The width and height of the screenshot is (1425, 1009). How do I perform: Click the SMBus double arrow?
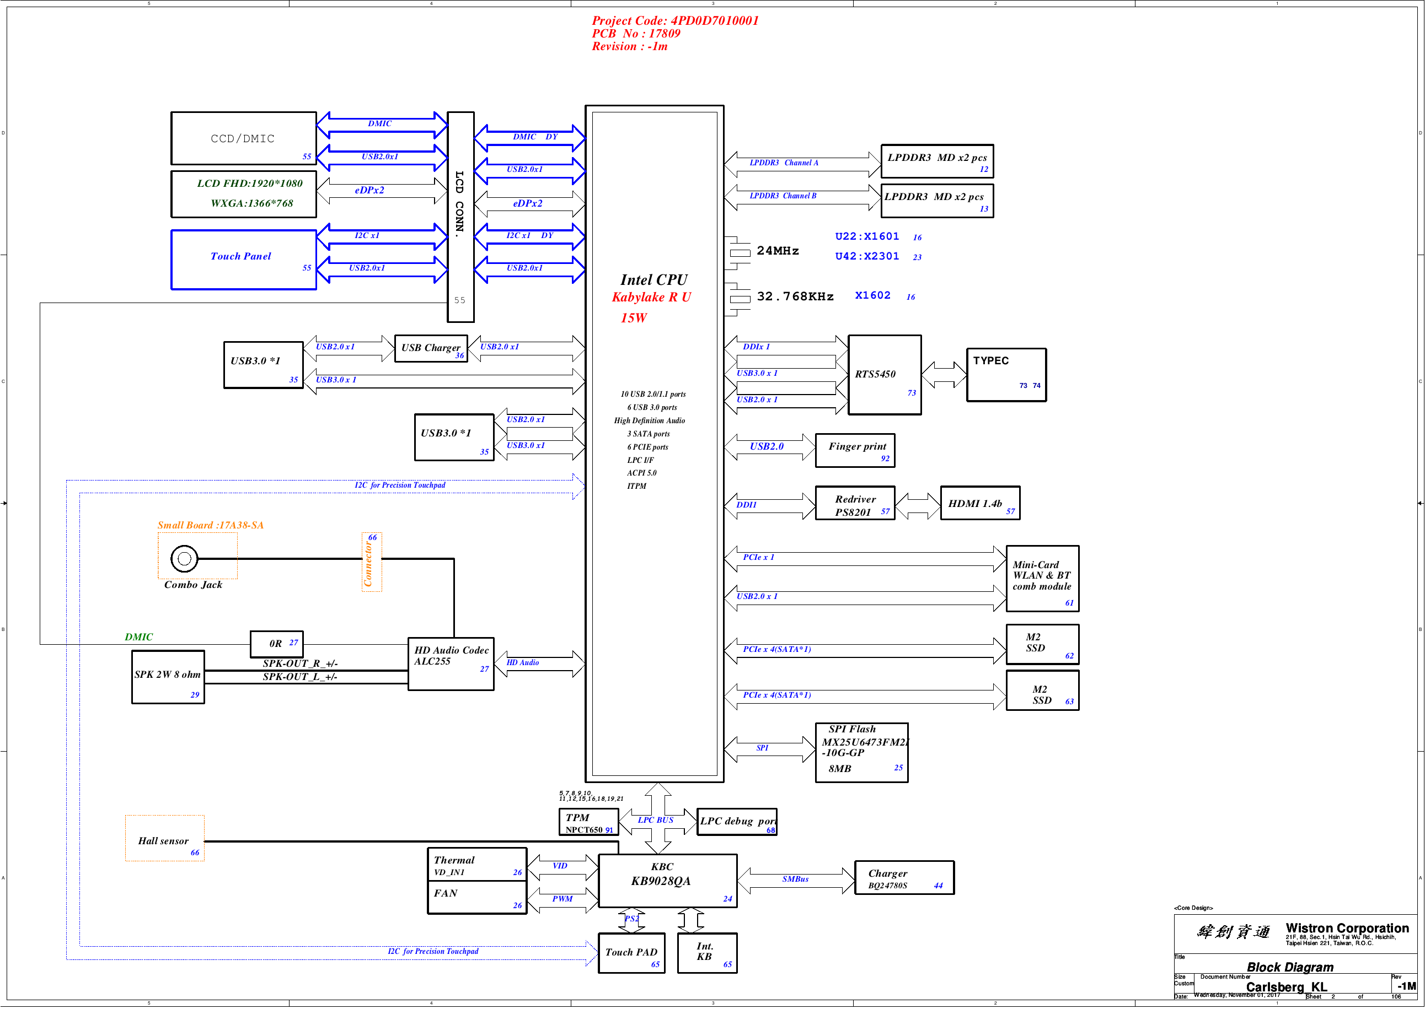[796, 881]
